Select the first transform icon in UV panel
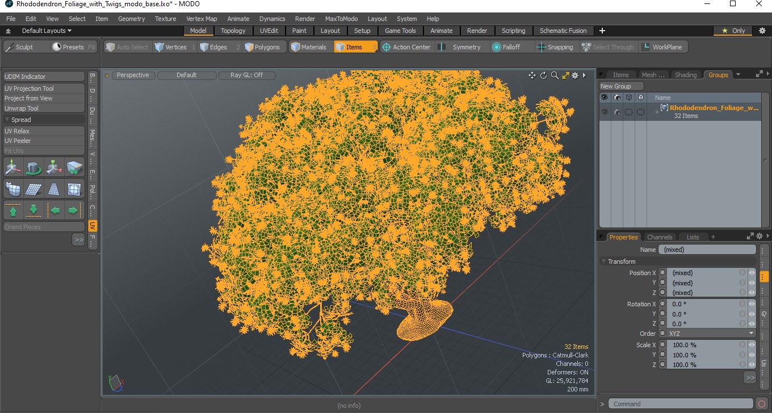772x413 pixels. [x=14, y=168]
